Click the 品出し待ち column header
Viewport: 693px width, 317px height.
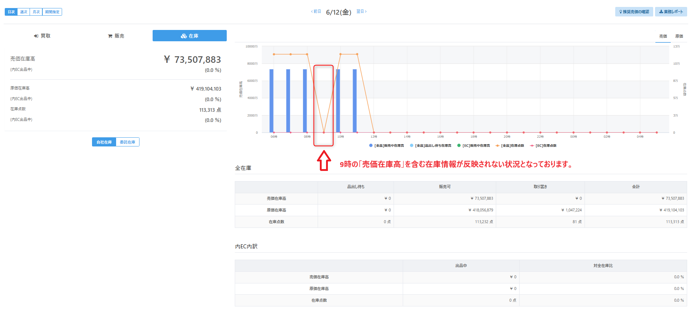(356, 187)
